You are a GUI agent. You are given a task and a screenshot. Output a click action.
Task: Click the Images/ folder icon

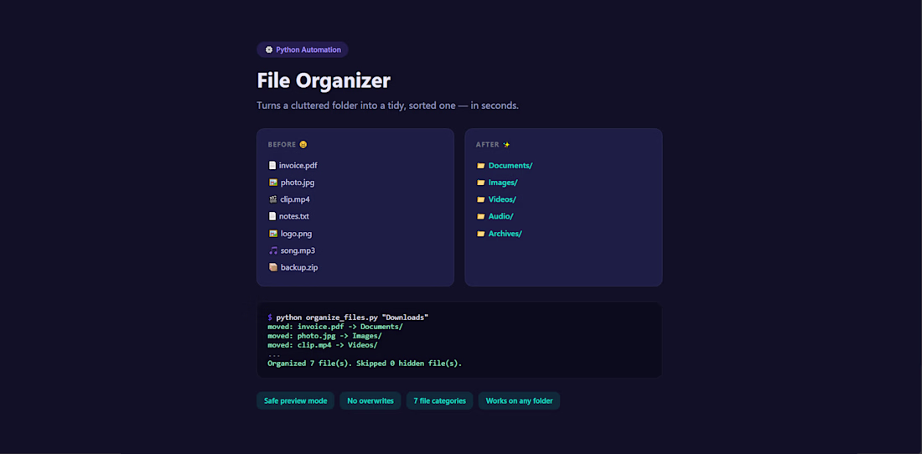pyautogui.click(x=481, y=183)
